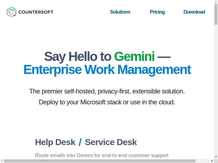Viewport: 218px width, 163px height.
Task: Select the Help Desk heading
Action: pyautogui.click(x=55, y=142)
